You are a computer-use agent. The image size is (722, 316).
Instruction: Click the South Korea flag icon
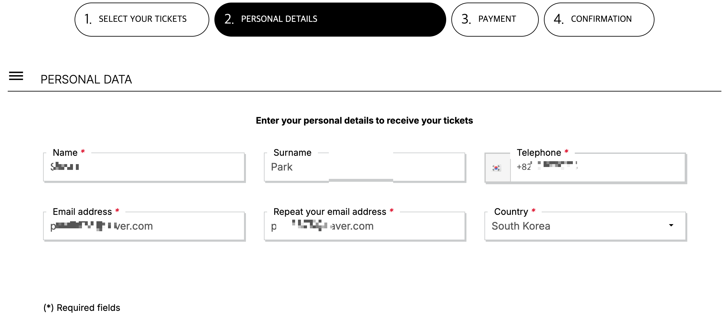pos(497,168)
